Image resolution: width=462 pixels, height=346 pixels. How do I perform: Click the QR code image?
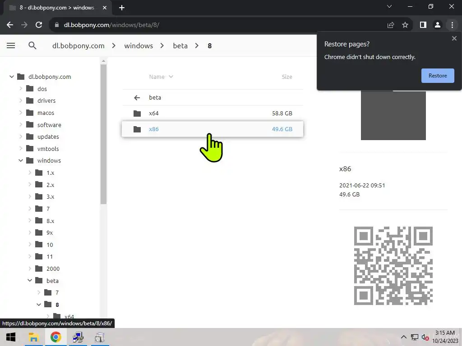point(393,266)
